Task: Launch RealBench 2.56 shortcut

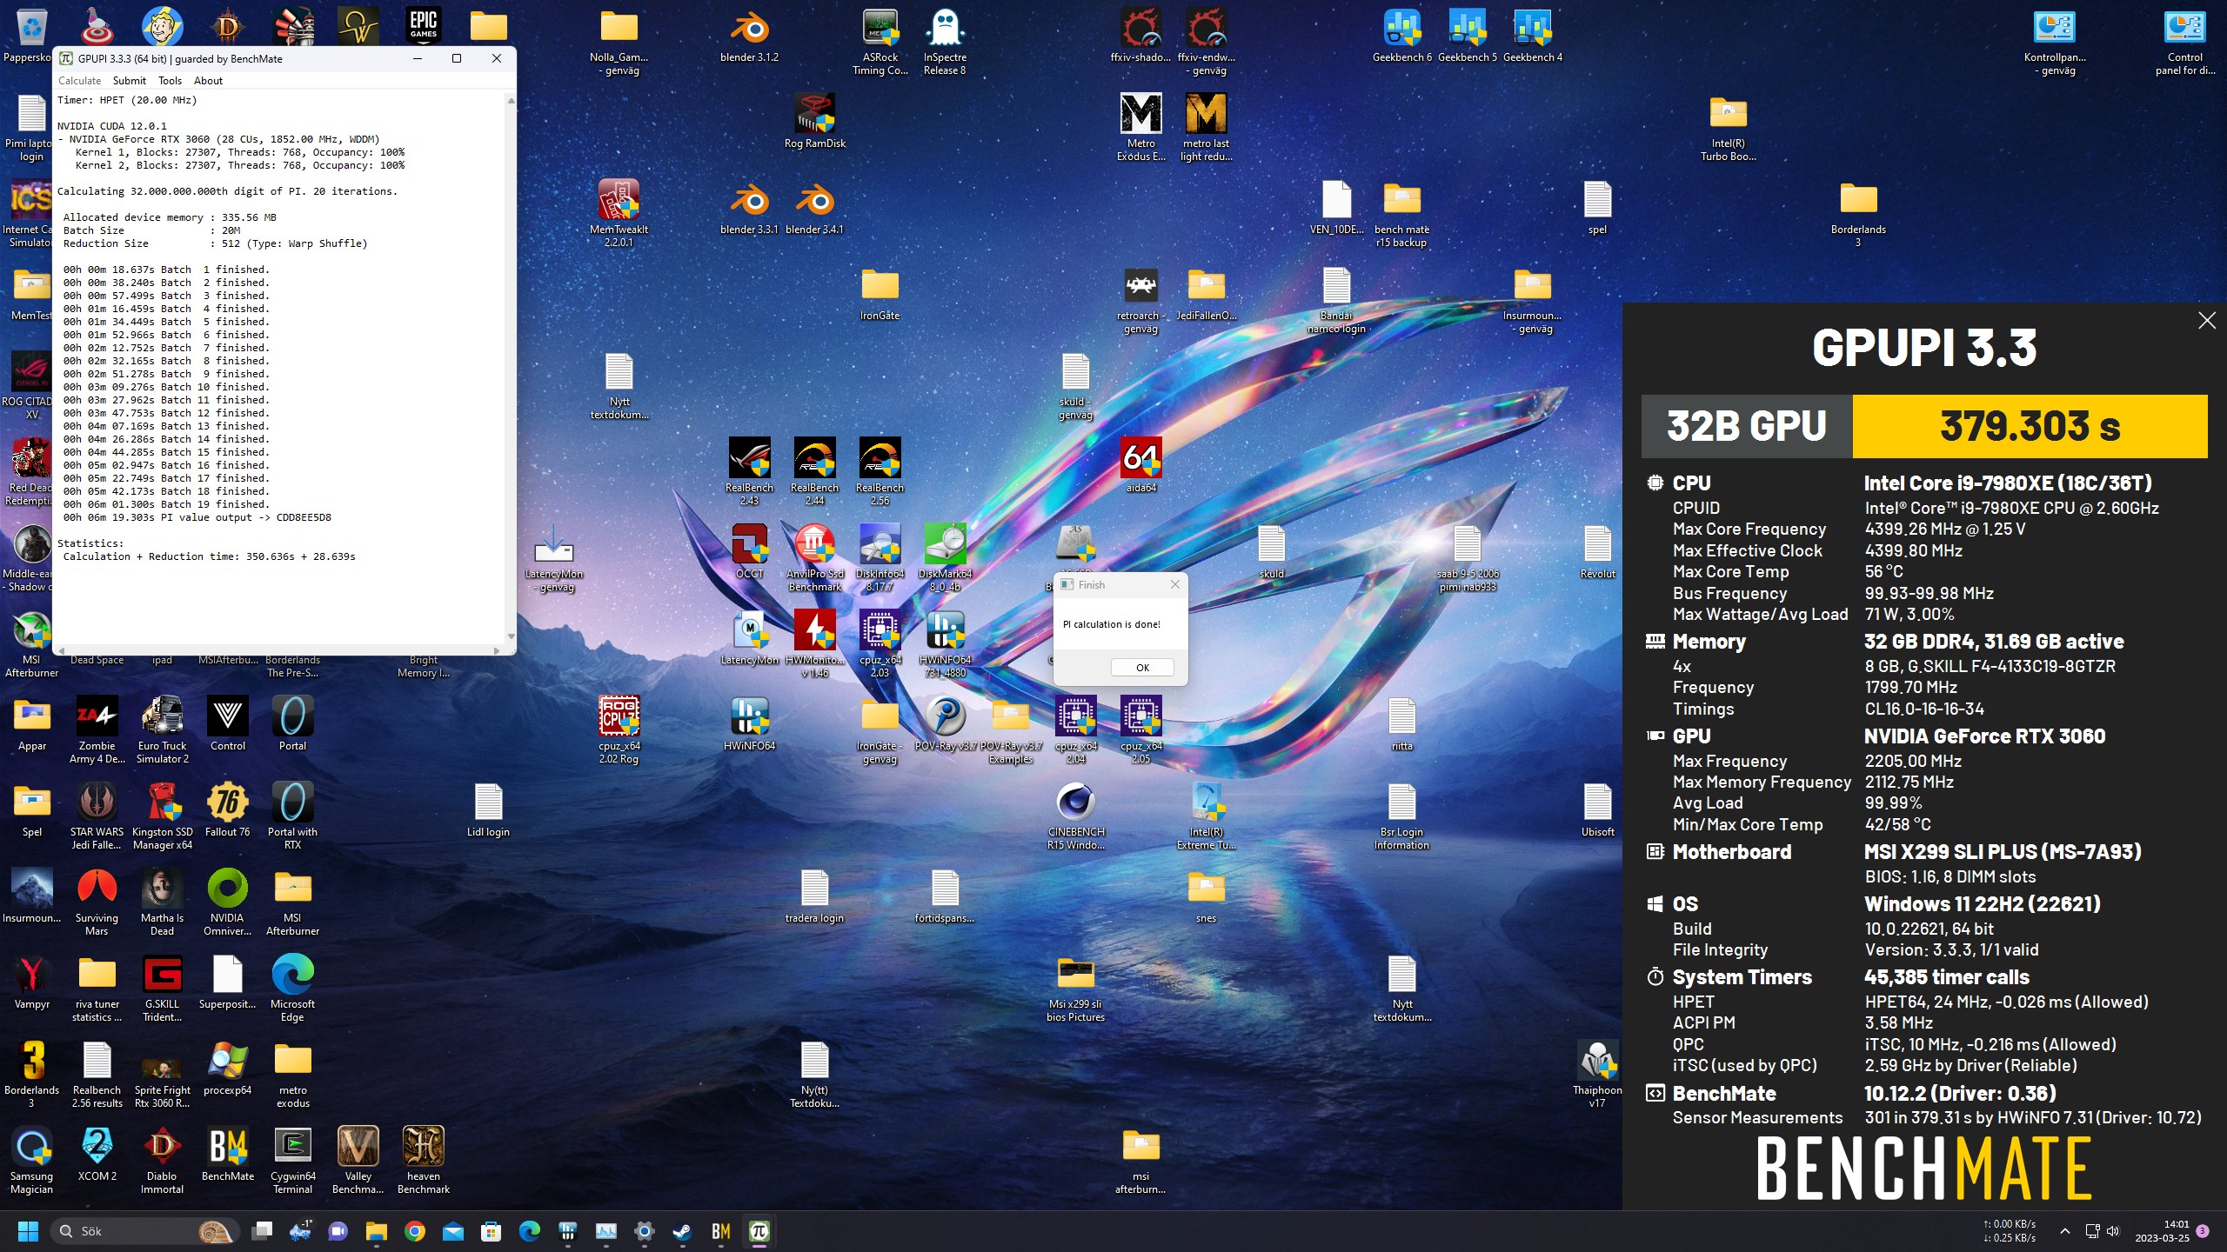Action: (879, 472)
